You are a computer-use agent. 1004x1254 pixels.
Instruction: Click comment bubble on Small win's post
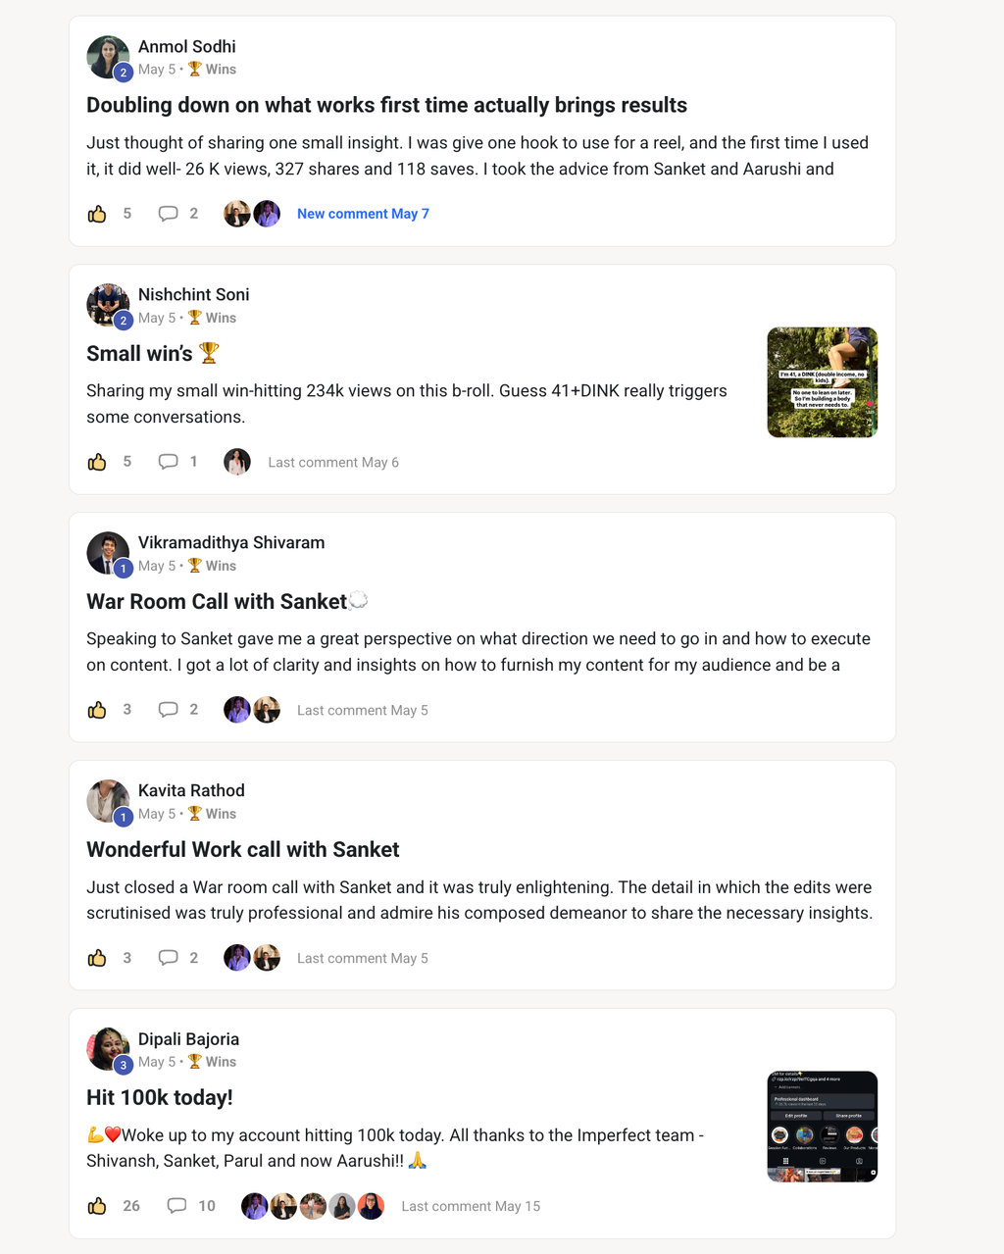169,462
